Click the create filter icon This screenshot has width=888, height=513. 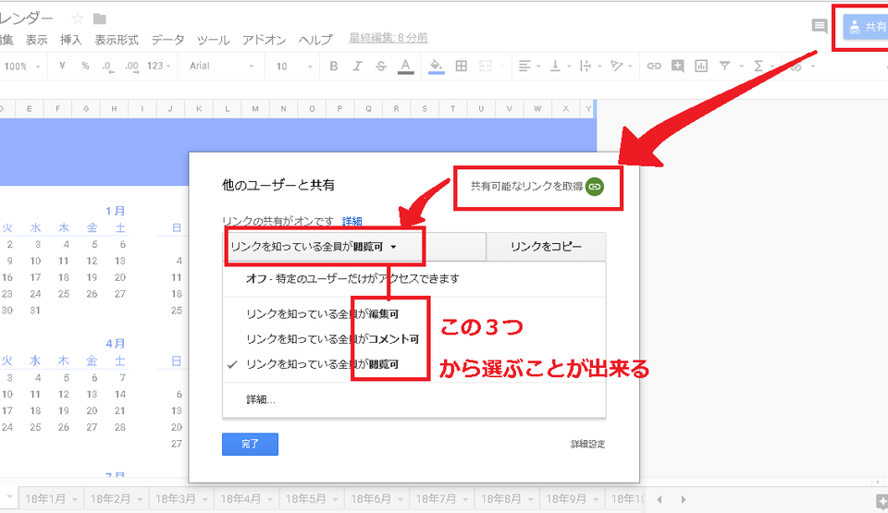[724, 67]
